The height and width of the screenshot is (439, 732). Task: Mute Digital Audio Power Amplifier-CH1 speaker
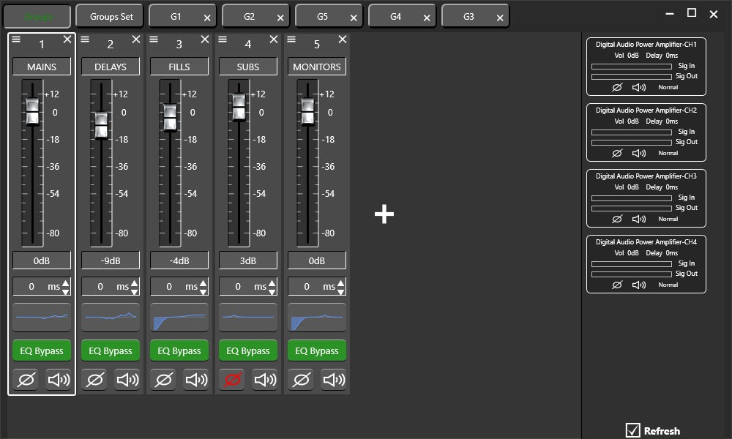[x=639, y=87]
